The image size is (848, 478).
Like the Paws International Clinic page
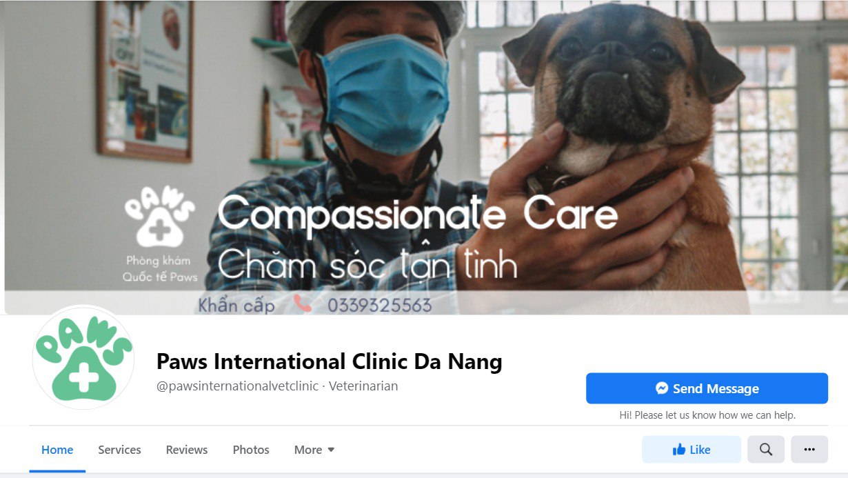(x=691, y=450)
